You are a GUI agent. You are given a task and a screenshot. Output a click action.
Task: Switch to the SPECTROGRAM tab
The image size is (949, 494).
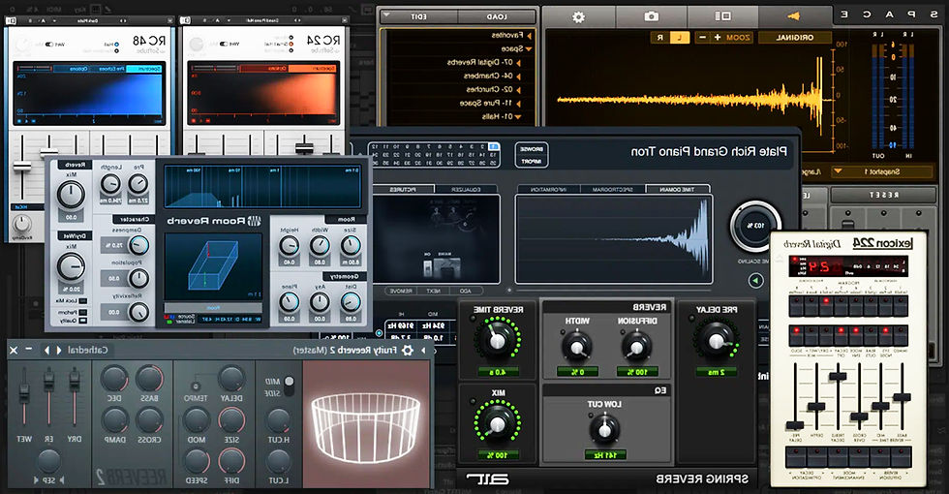pyautogui.click(x=612, y=190)
